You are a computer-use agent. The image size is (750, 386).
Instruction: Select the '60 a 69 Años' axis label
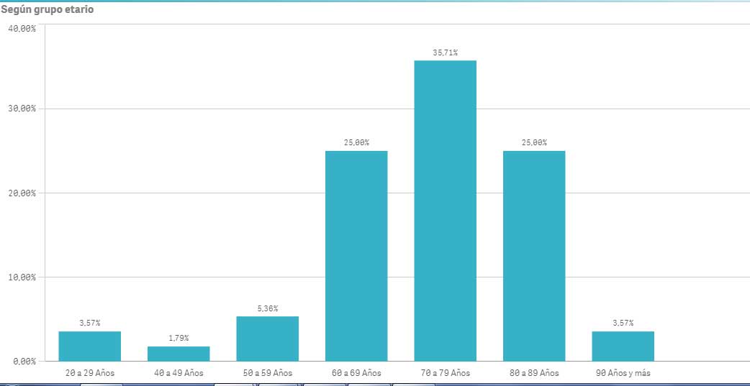click(x=356, y=373)
